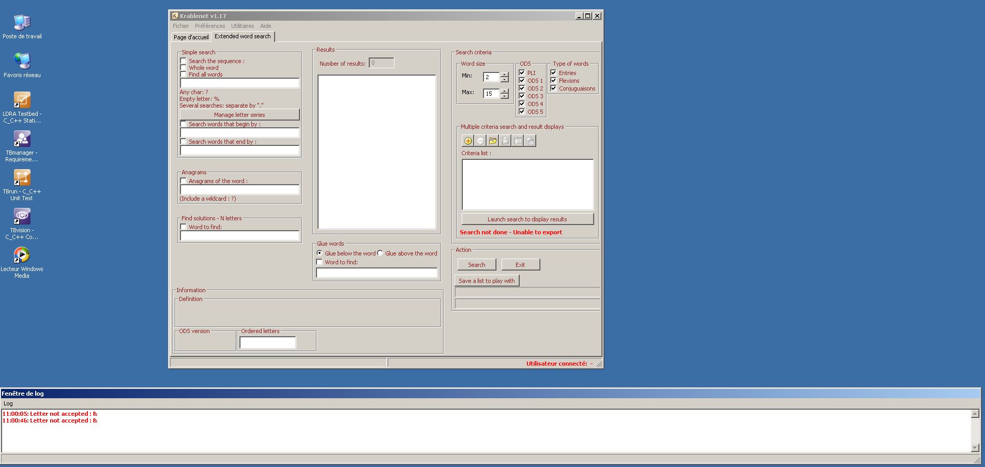This screenshot has height=467, width=985.
Task: Click log entry 11:00:05 Letter not accepted
Action: click(x=50, y=414)
